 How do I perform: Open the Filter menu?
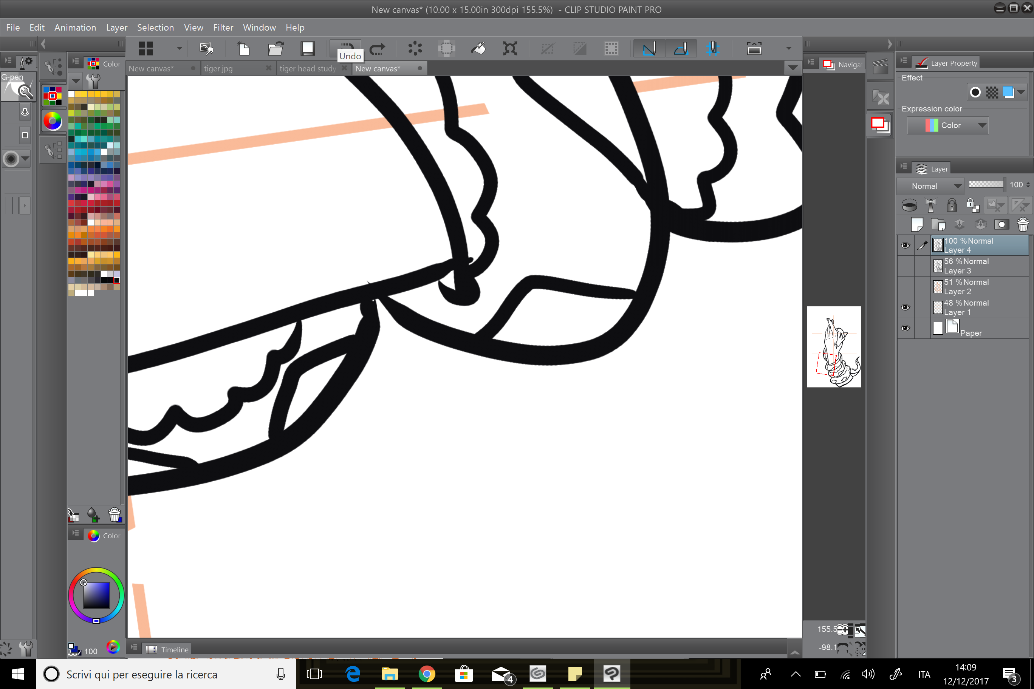tap(223, 27)
